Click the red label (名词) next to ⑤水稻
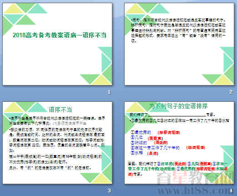 click(x=153, y=153)
